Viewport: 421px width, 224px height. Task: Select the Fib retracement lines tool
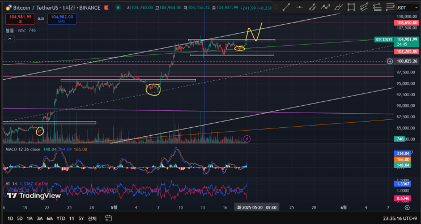(x=390, y=7)
